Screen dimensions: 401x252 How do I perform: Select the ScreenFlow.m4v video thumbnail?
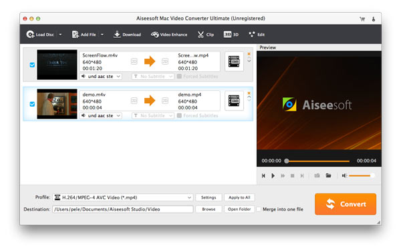coord(57,65)
